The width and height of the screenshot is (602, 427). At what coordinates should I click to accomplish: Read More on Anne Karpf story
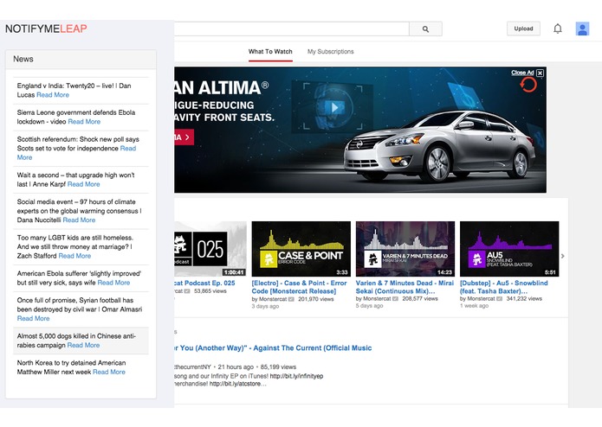(83, 185)
